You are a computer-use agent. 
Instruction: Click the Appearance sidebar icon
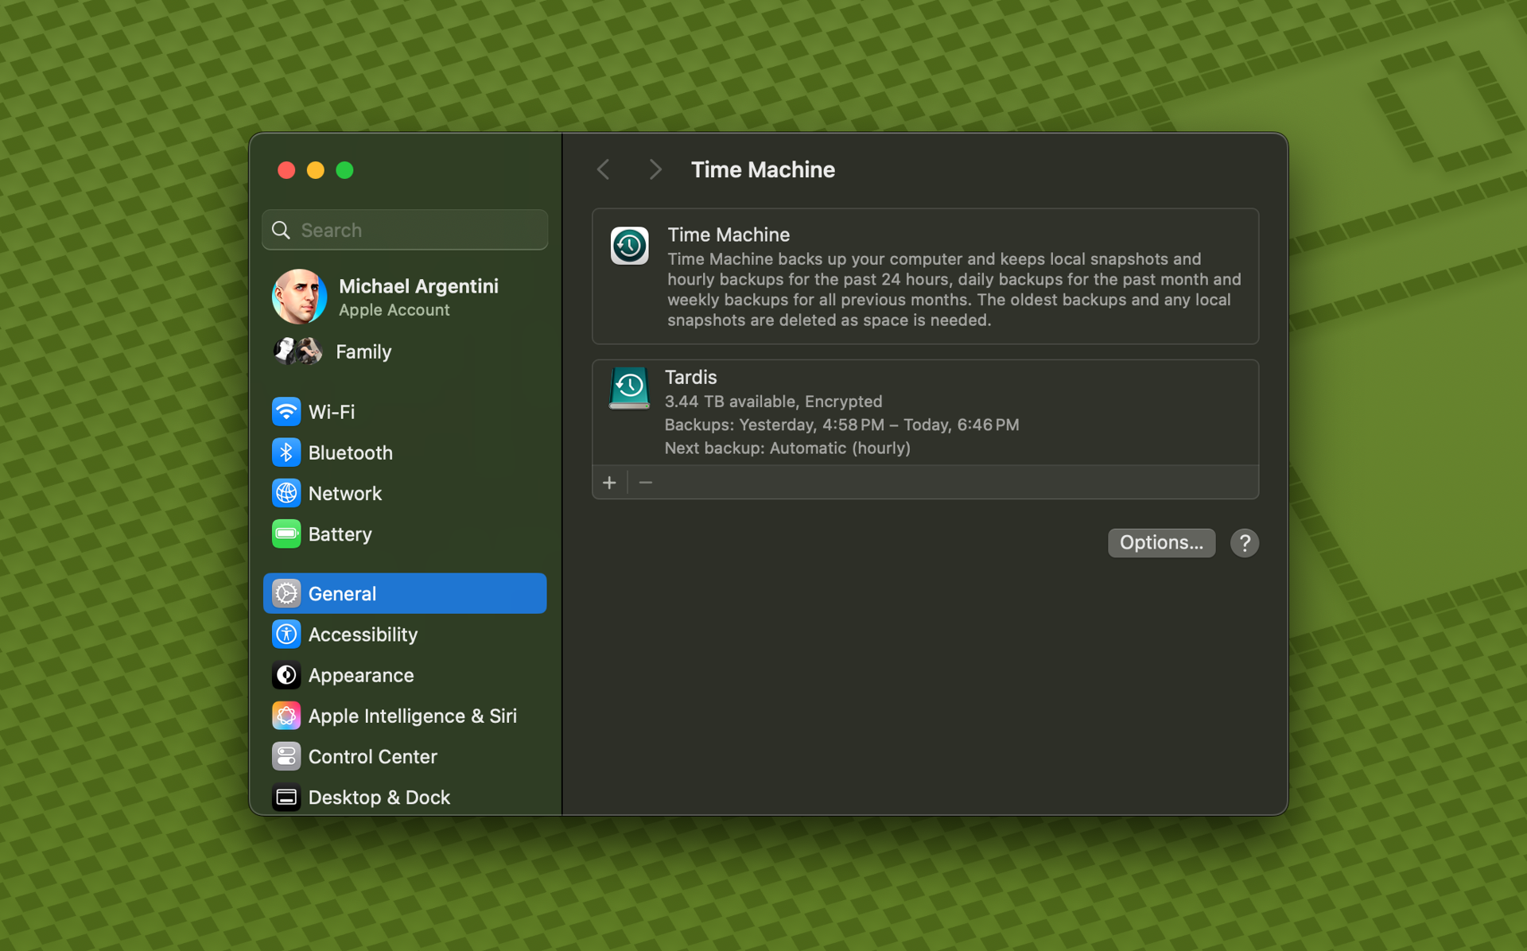coord(286,675)
